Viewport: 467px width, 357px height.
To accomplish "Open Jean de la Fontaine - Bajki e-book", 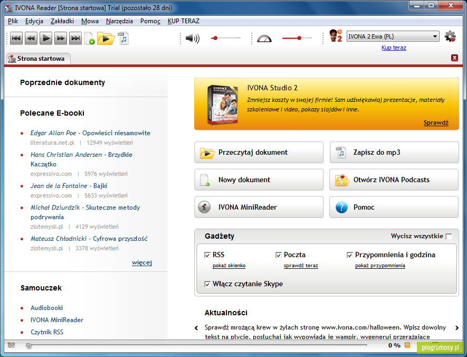I will pos(69,186).
